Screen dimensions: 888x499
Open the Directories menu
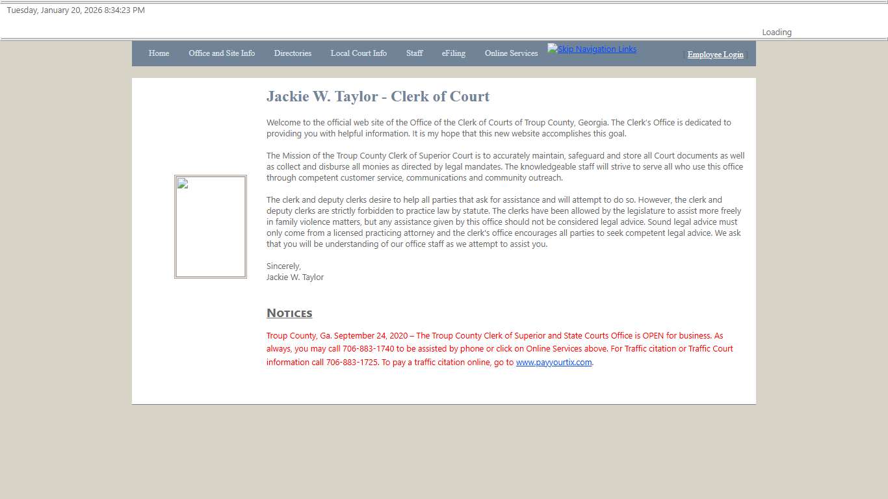coord(293,53)
